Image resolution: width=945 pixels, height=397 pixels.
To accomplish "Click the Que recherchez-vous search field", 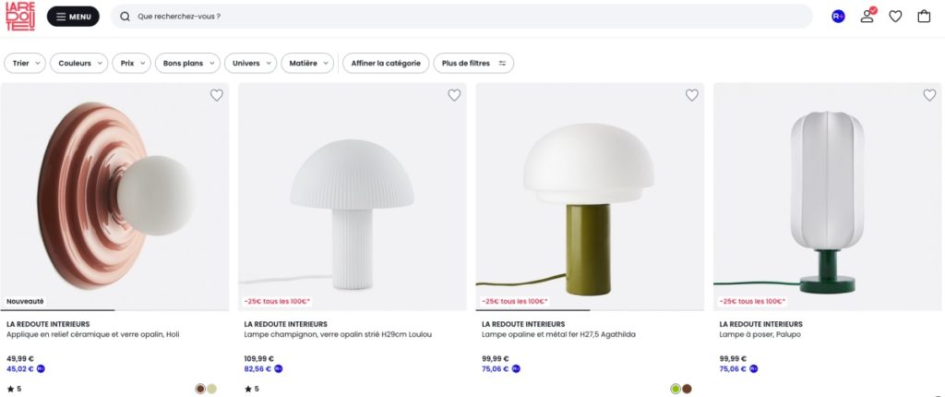I will coord(461,17).
